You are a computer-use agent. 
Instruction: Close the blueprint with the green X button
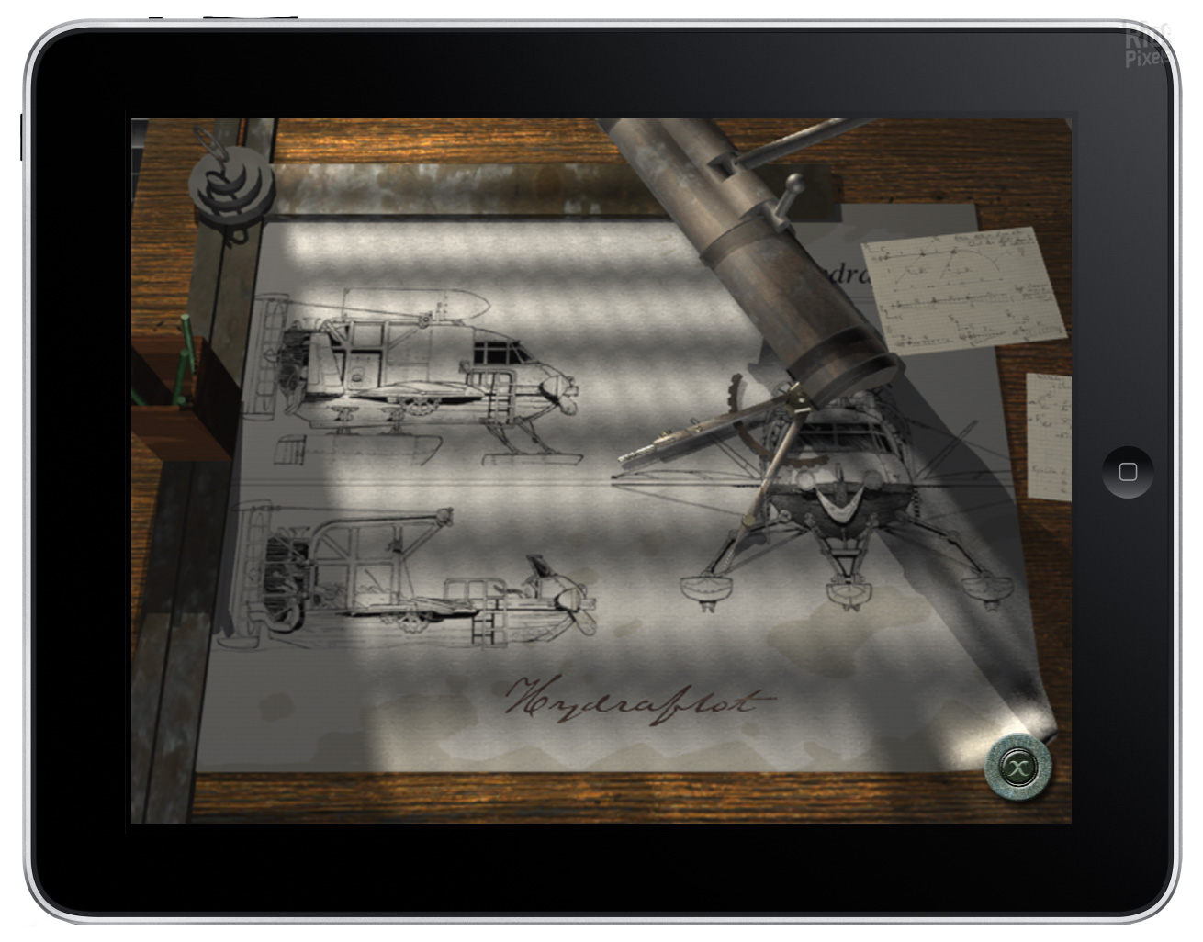click(1017, 765)
